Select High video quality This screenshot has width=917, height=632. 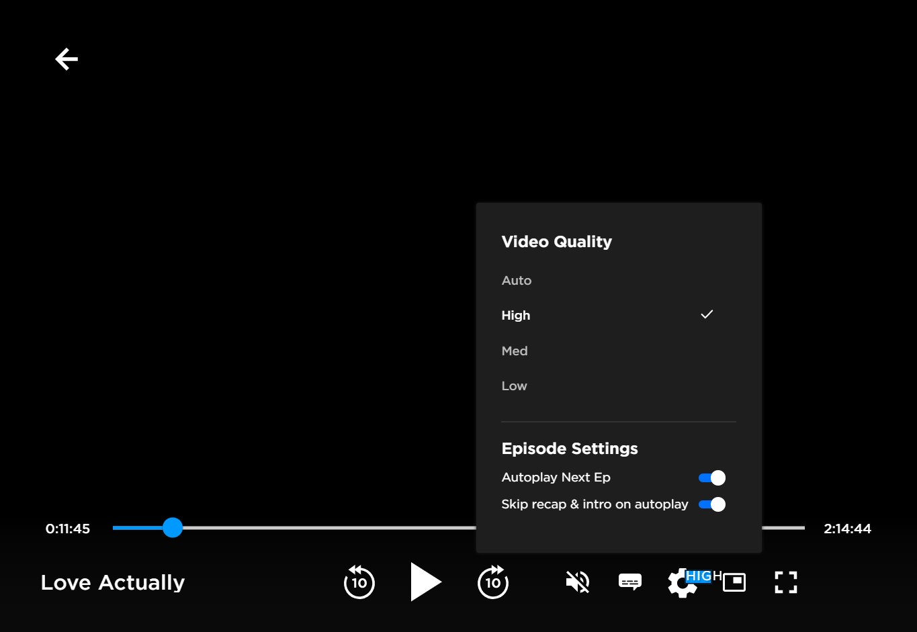[516, 316]
